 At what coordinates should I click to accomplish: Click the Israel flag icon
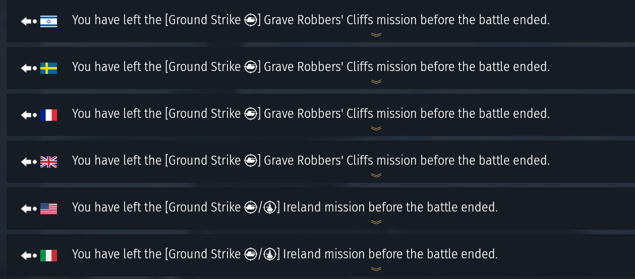(48, 21)
